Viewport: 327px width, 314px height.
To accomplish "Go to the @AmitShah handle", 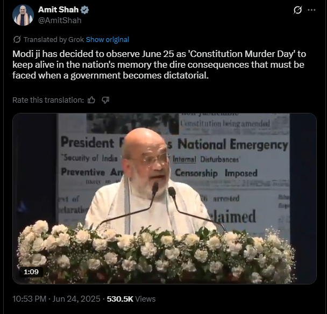I will [x=60, y=20].
